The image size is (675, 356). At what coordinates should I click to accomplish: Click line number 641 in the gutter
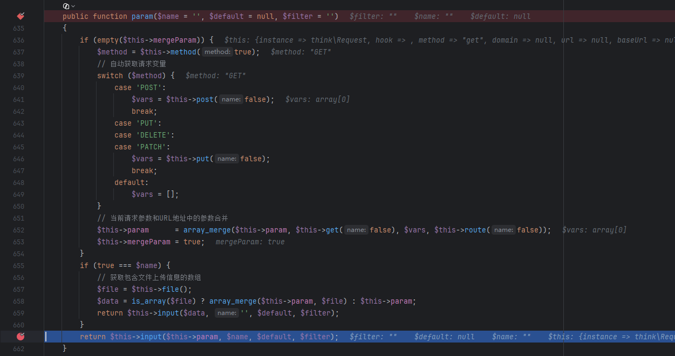point(18,99)
